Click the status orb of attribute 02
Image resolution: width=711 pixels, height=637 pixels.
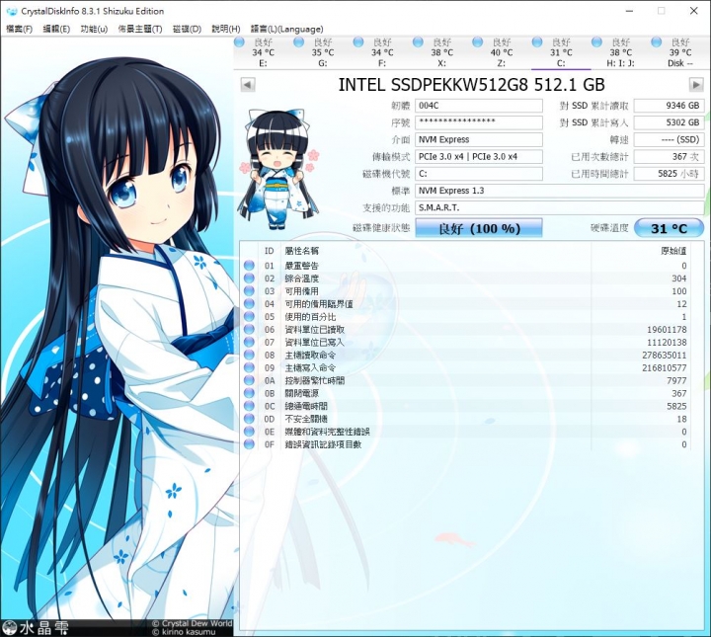(x=249, y=279)
